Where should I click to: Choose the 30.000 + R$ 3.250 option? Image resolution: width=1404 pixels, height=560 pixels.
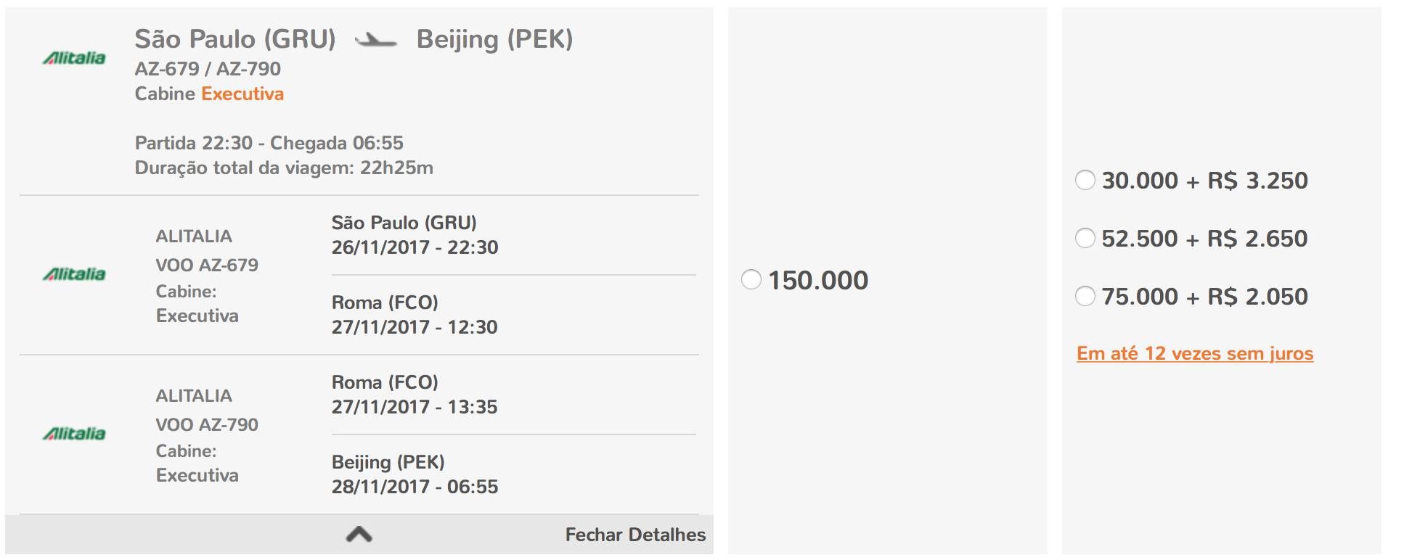tap(1085, 180)
